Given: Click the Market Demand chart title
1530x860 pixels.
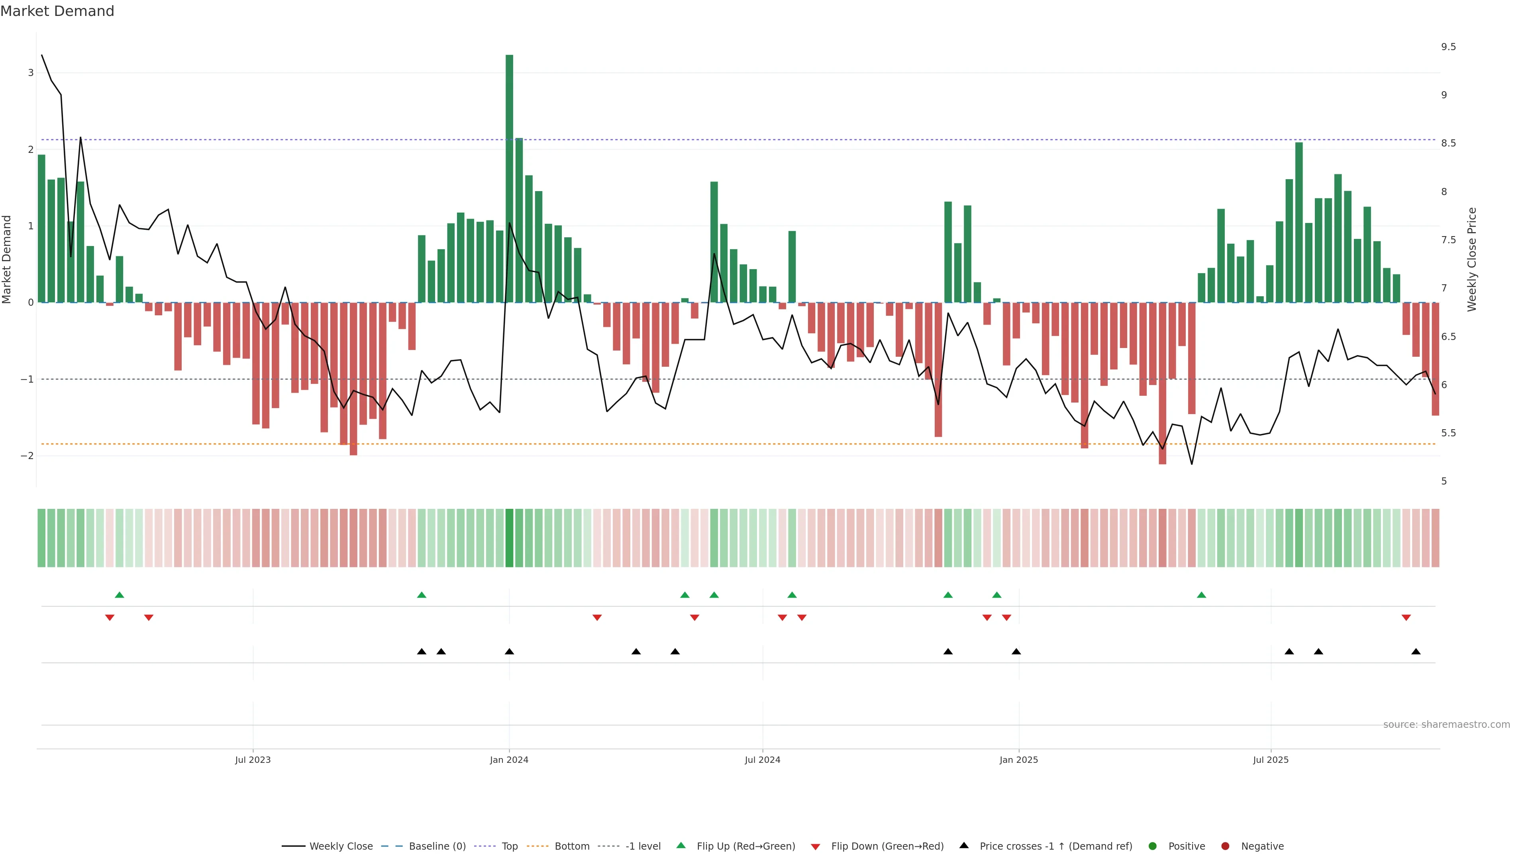Looking at the screenshot, I should click(x=57, y=11).
